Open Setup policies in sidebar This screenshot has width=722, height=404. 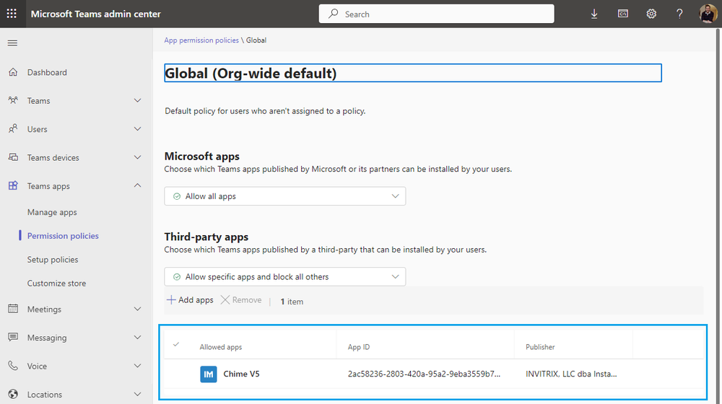coord(53,260)
